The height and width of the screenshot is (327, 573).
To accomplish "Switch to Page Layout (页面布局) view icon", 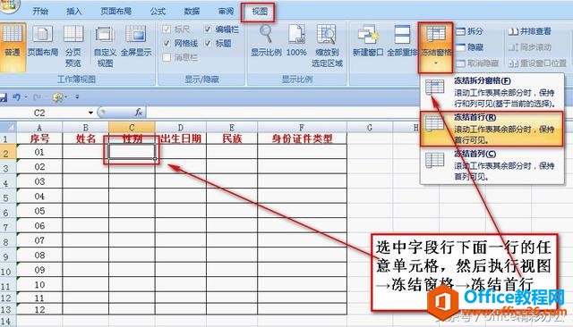I will coord(43,42).
